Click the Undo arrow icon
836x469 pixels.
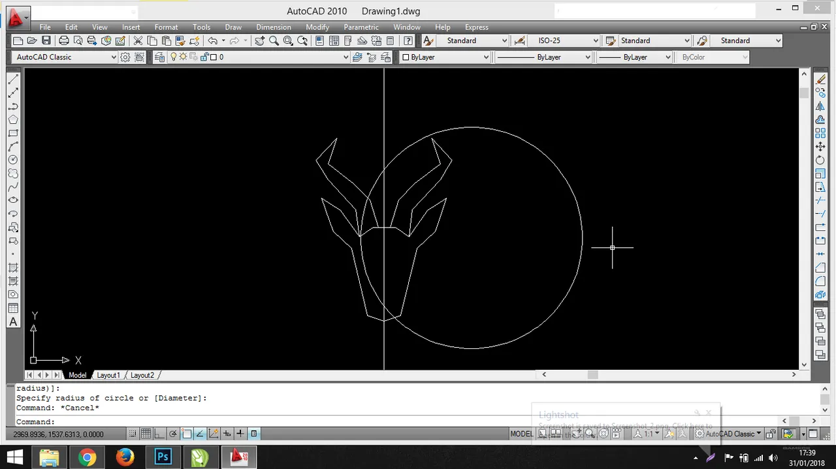213,40
